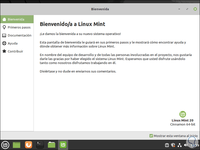Click the volume speaker tray icon
Screen dimensions: 200x150
[186, 145]
